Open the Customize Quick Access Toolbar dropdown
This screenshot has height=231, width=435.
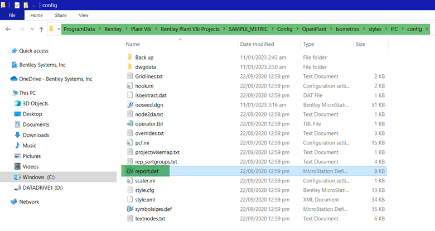click(x=33, y=5)
